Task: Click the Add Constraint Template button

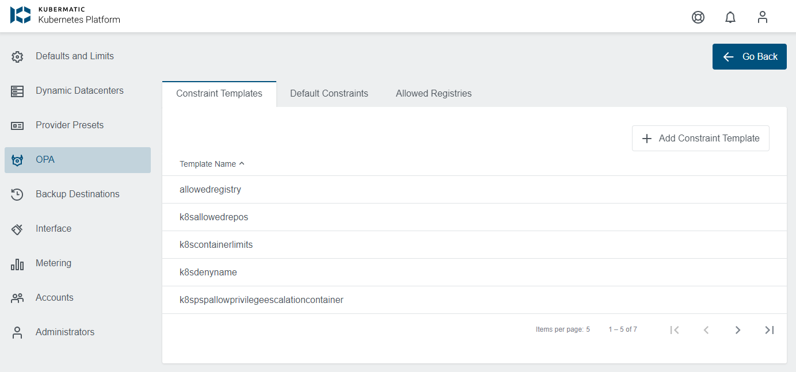Action: [x=700, y=138]
